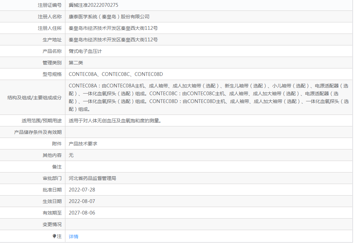Click the 结构及组成 description paragraph
This screenshot has height=244, width=356.
tap(208, 98)
